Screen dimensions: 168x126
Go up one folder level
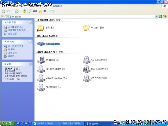(x=24, y=11)
